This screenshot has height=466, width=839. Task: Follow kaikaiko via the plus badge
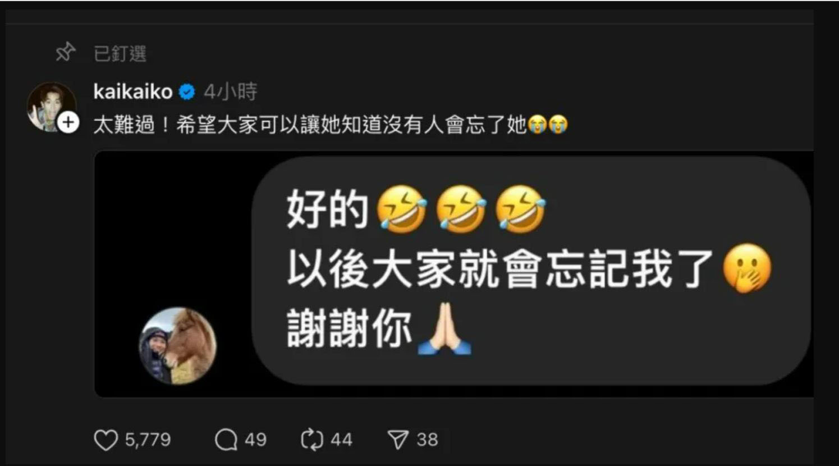tap(68, 122)
